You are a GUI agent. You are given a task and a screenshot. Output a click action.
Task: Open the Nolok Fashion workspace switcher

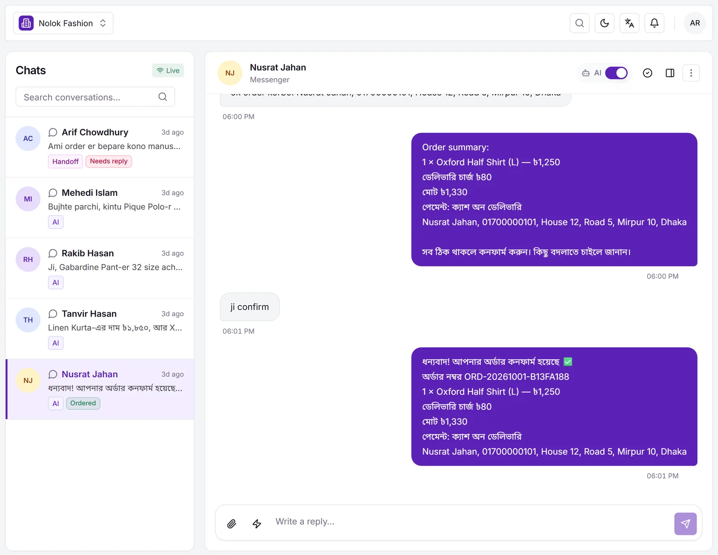[63, 23]
